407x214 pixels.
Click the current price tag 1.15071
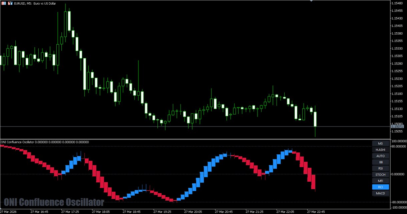pos(397,126)
